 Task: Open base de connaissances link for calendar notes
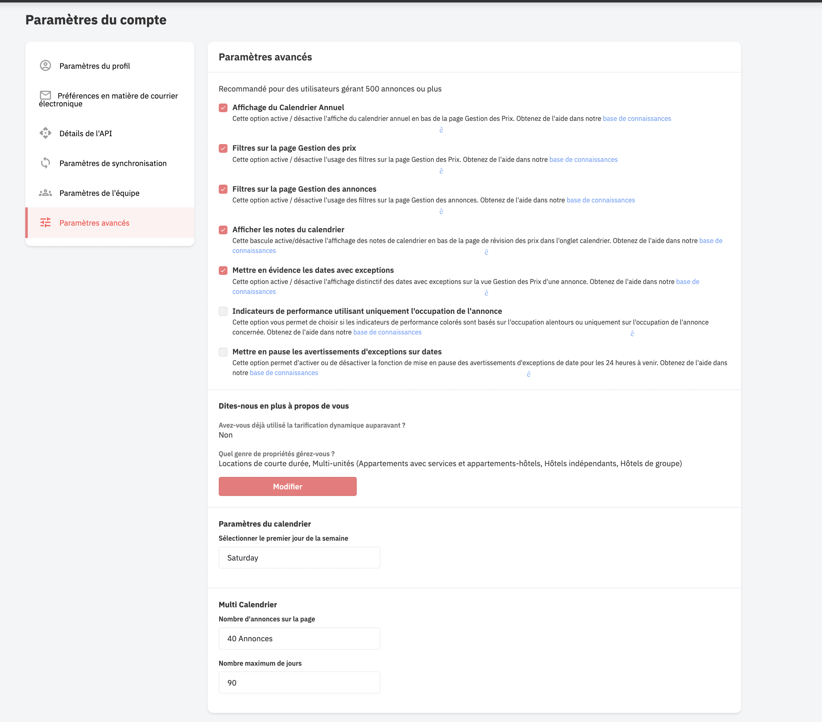711,241
